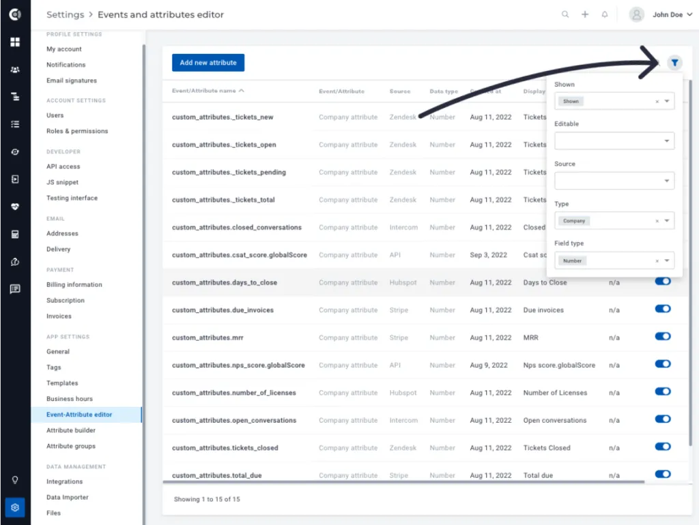The height and width of the screenshot is (525, 699).
Task: Sort by the Event/Attribute name column header
Action: click(208, 91)
